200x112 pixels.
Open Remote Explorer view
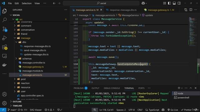[x=4, y=56]
